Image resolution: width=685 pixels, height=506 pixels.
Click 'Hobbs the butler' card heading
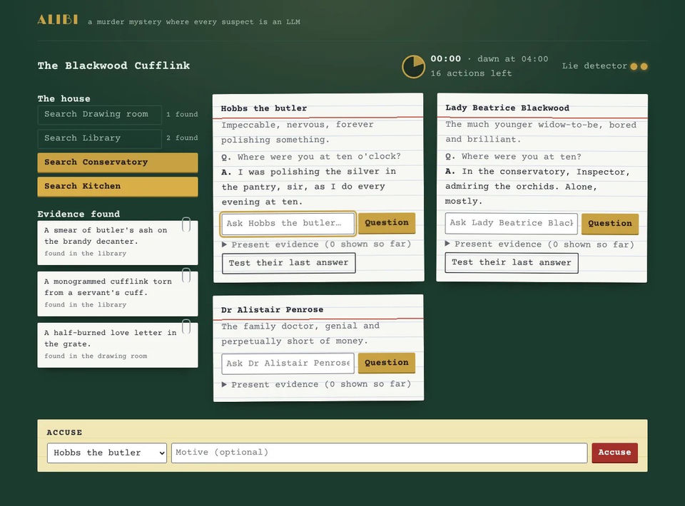coord(264,108)
